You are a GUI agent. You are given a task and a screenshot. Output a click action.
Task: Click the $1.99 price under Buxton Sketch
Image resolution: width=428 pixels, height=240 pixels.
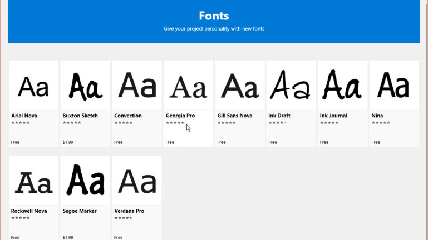pyautogui.click(x=68, y=142)
